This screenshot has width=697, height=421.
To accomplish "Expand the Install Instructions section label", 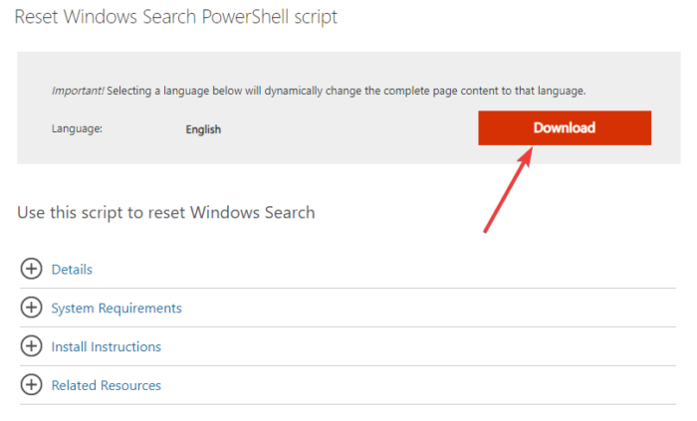I will coord(107,347).
